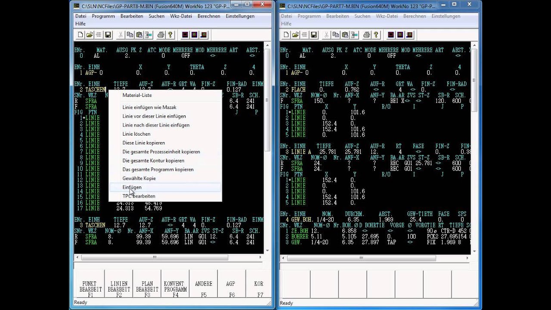Screen dimensions: 551x310
Task: Open Wkz-Datei menu in GP-PART8 window
Action: coord(181,16)
